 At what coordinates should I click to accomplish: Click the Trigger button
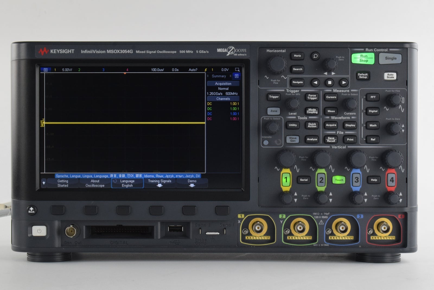point(274,97)
